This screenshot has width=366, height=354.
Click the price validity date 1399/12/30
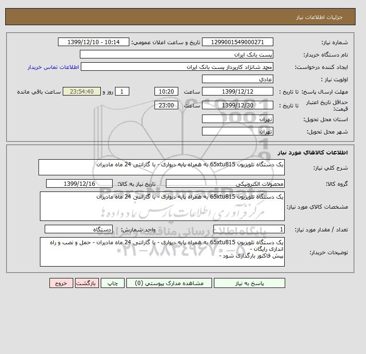[237, 105]
